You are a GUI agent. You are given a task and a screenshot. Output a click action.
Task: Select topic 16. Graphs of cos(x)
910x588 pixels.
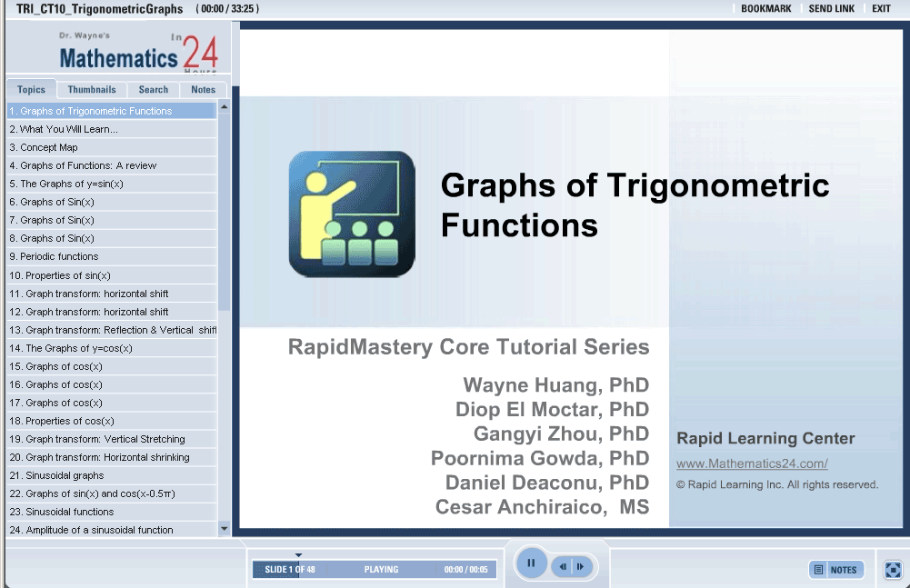point(112,384)
